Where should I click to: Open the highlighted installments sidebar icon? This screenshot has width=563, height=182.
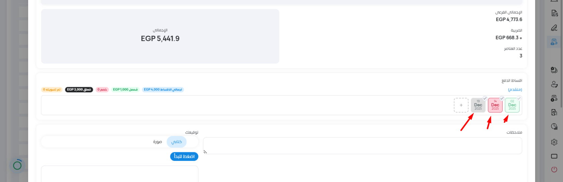(x=554, y=42)
